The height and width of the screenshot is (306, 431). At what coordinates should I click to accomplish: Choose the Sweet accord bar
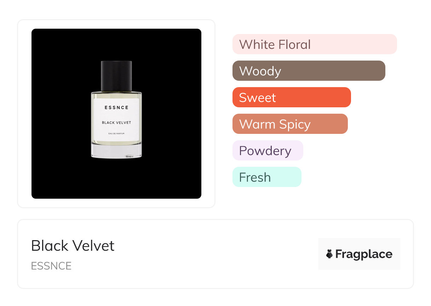coord(291,97)
